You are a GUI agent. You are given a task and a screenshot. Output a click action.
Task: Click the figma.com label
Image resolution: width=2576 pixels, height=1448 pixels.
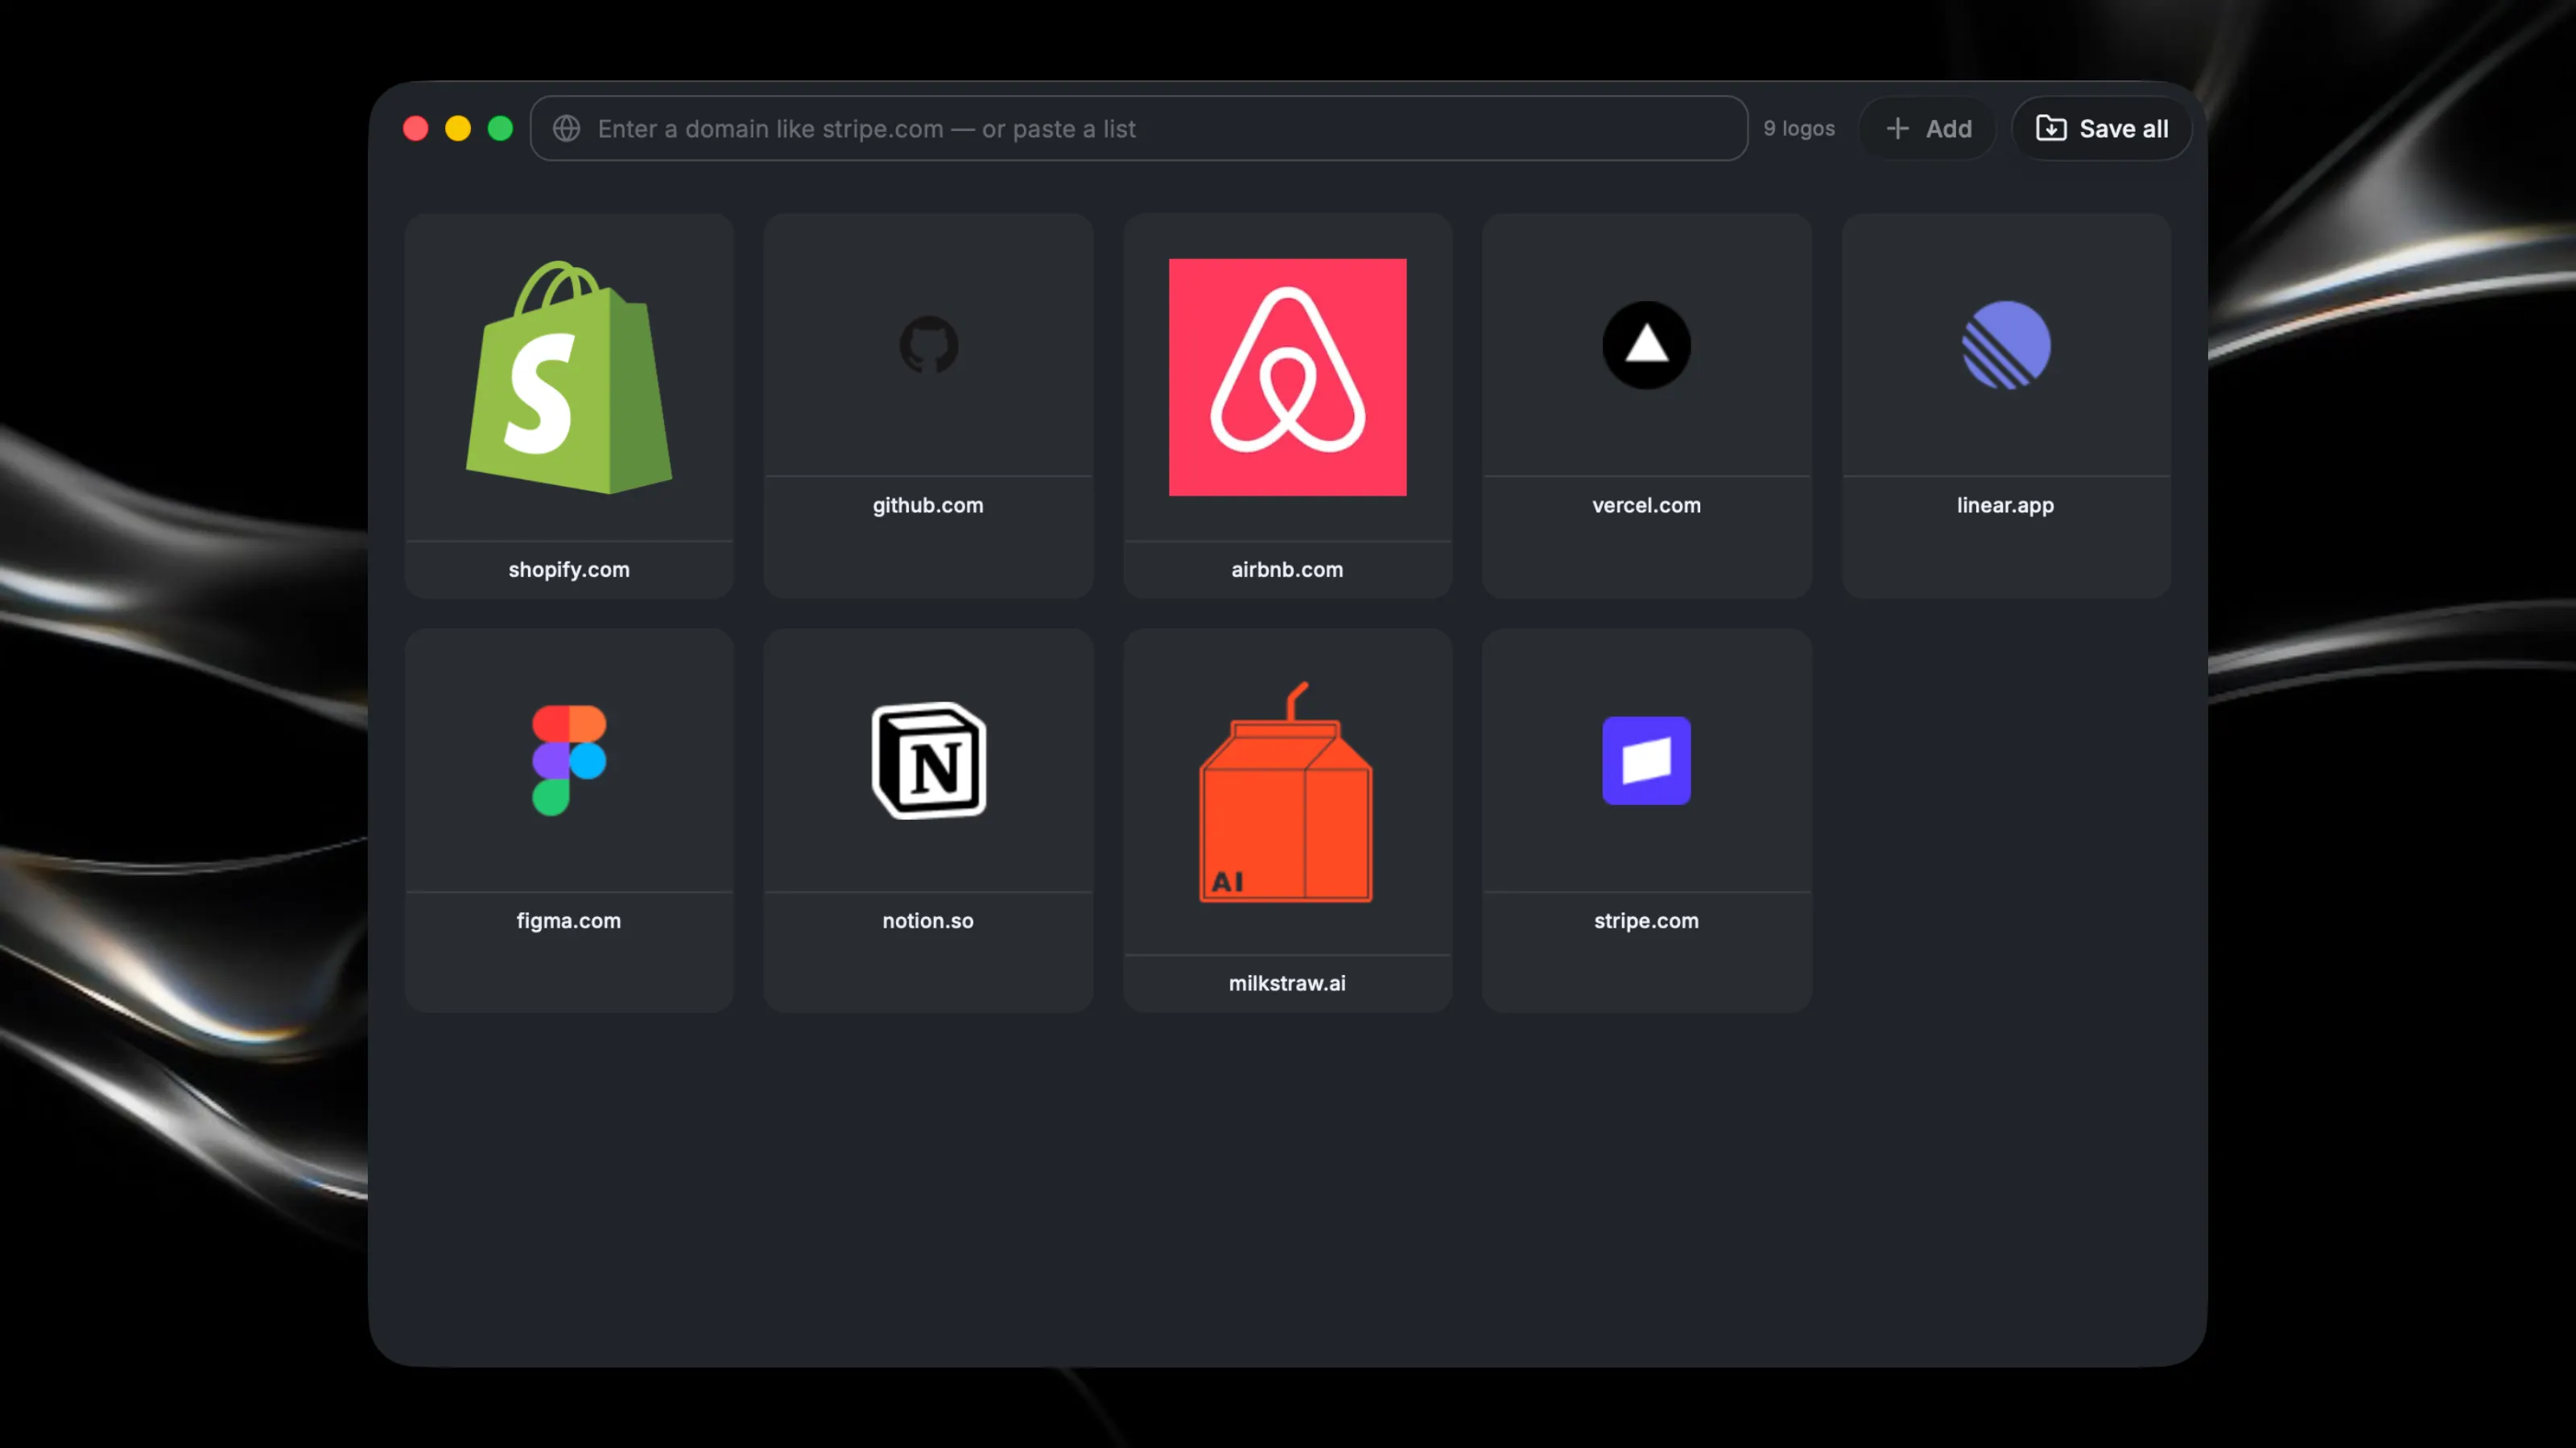pyautogui.click(x=569, y=921)
